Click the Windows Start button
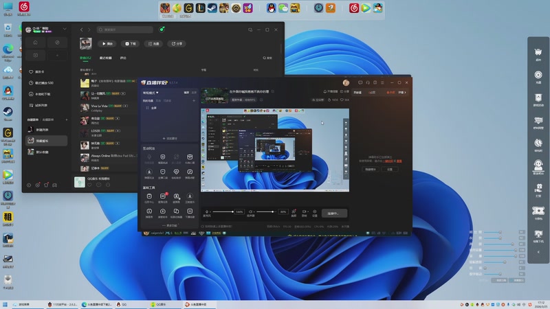 (x=5, y=304)
